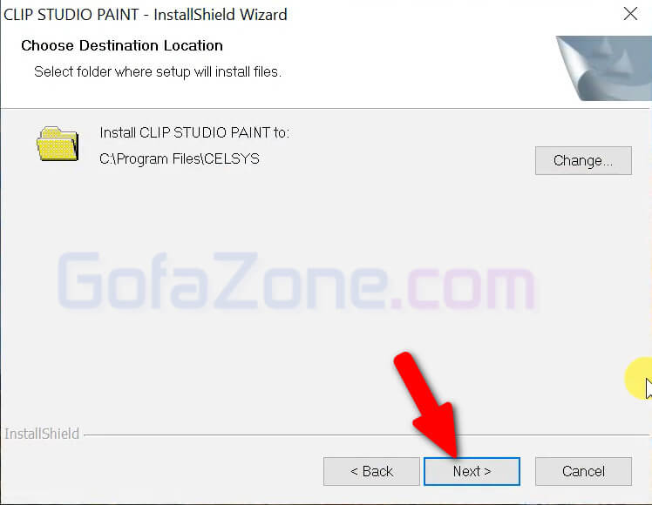Click the red arrow annotation
This screenshot has height=505, width=652.
tap(428, 405)
